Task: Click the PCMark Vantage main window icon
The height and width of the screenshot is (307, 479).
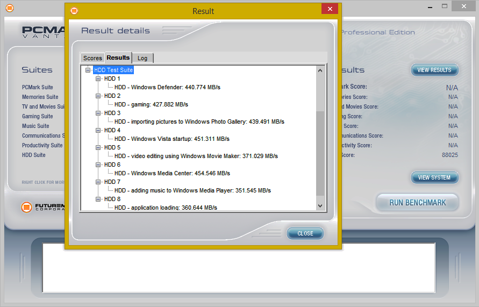Action: pyautogui.click(x=9, y=8)
